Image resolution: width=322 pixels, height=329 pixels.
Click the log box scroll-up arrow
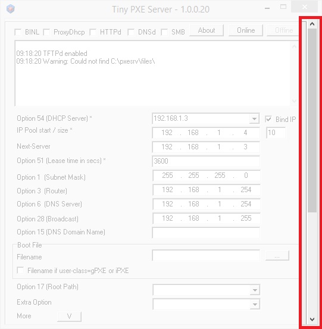click(294, 46)
